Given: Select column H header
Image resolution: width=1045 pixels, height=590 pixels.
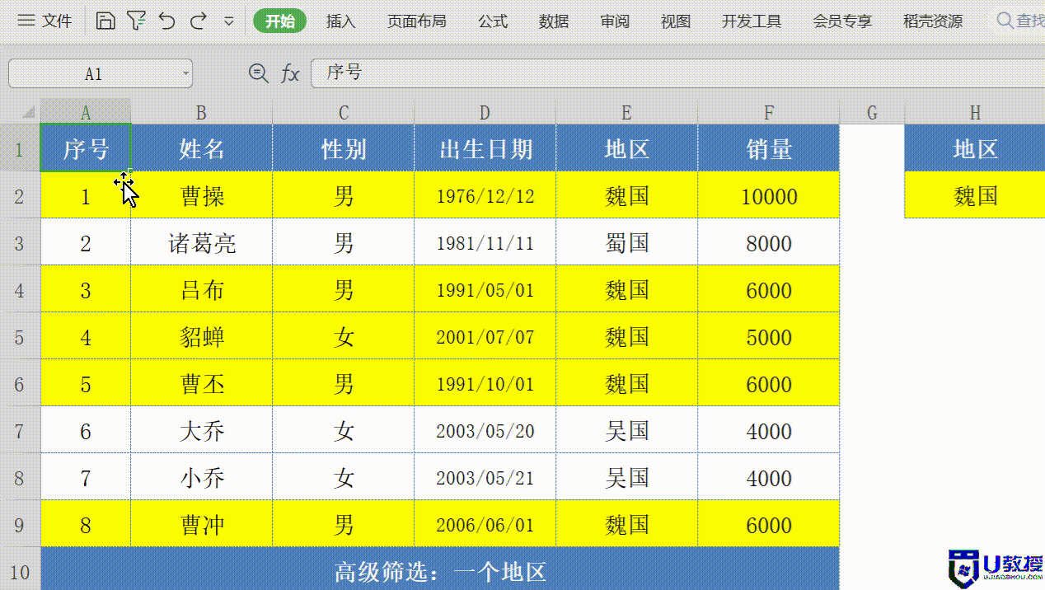Looking at the screenshot, I should pyautogui.click(x=975, y=112).
